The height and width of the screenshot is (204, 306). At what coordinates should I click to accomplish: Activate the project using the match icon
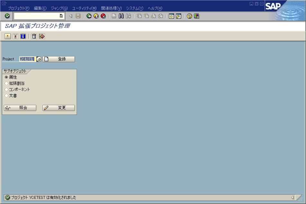(8, 36)
